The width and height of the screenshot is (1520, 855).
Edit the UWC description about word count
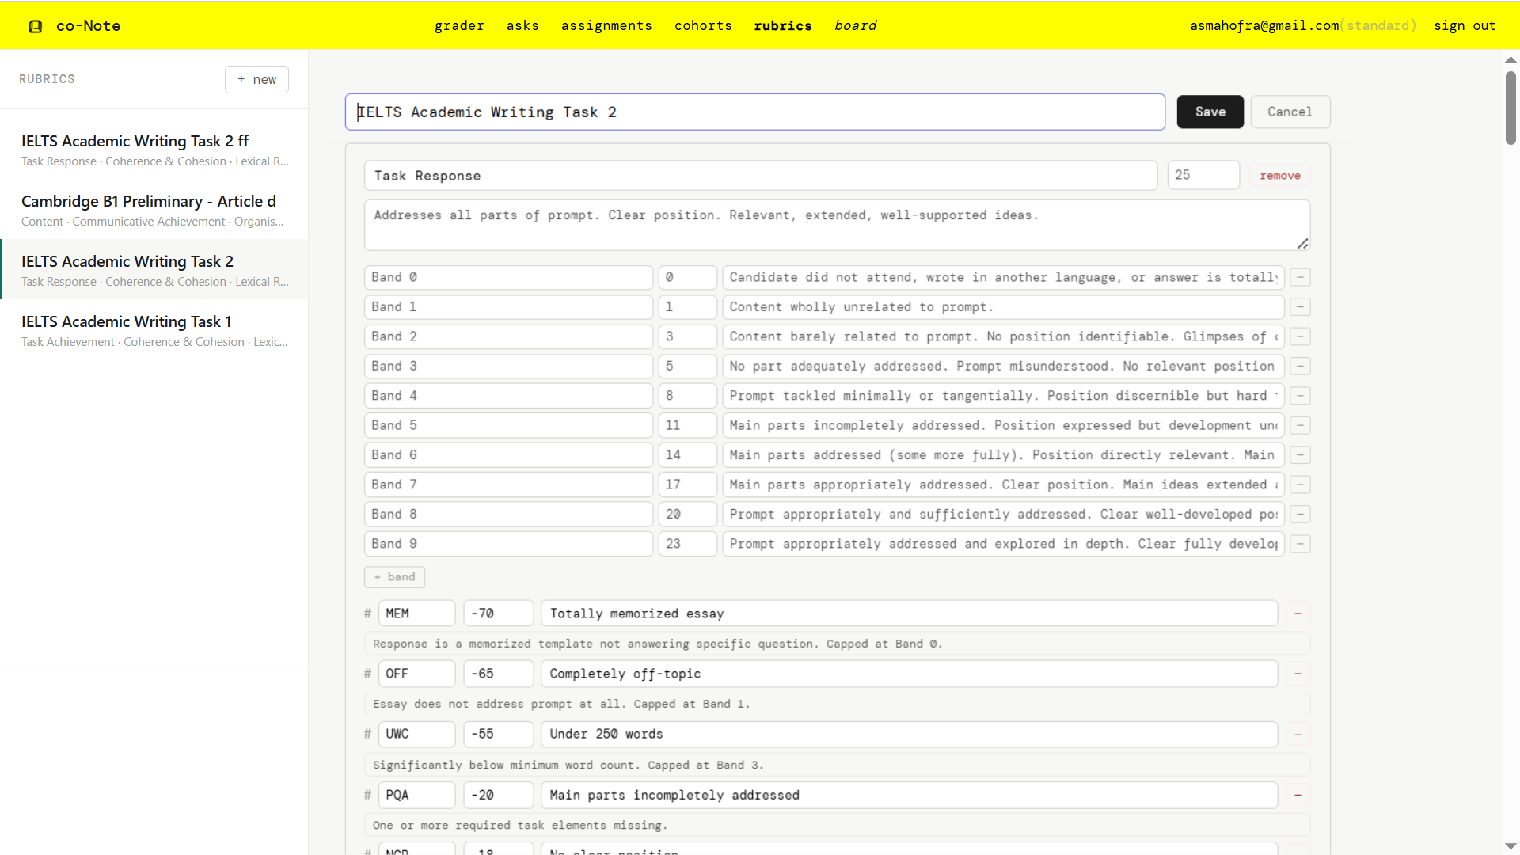click(837, 766)
